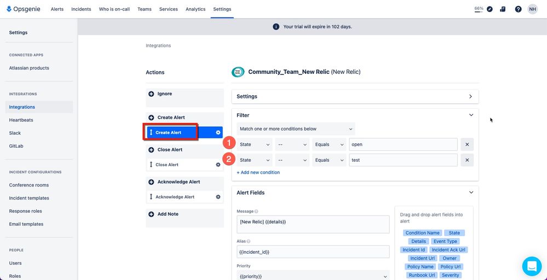This screenshot has height=280, width=547.
Task: Open the help question mark icon
Action: pyautogui.click(x=518, y=9)
